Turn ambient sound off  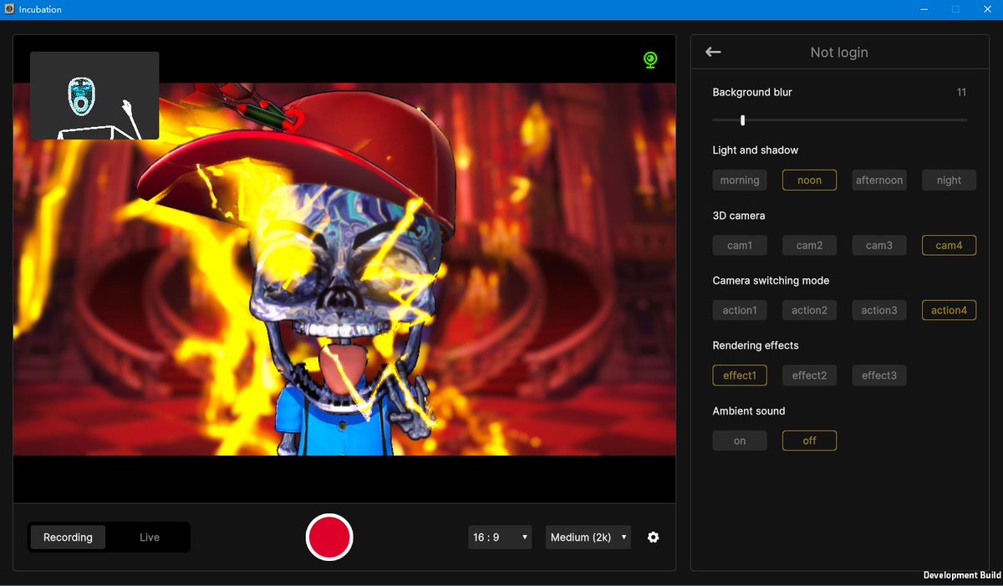[809, 441]
